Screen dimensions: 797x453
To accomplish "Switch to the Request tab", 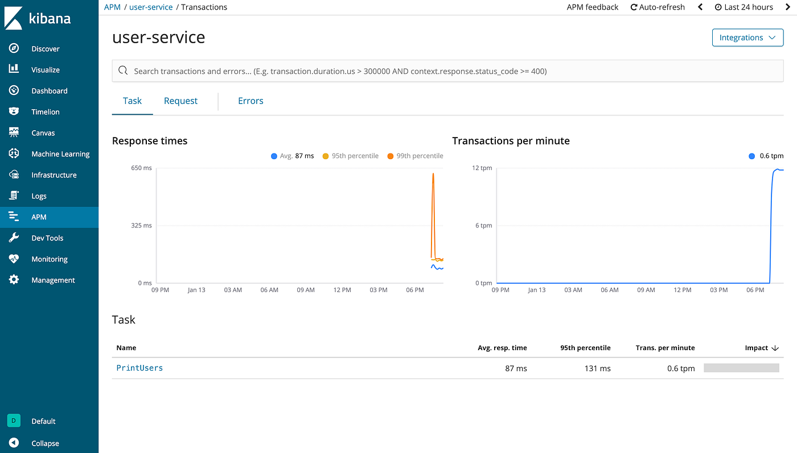I will (180, 101).
